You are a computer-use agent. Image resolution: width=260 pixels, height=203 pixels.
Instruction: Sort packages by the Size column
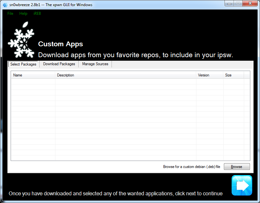[x=234, y=75]
